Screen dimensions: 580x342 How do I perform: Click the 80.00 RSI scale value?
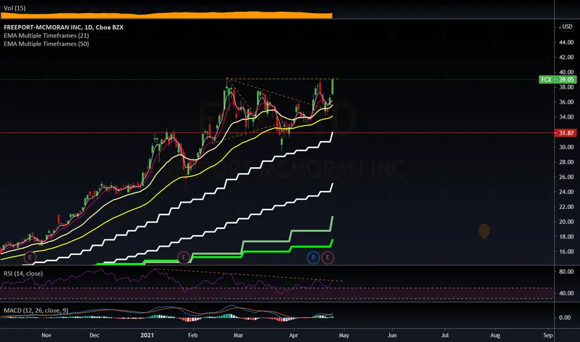coord(566,271)
